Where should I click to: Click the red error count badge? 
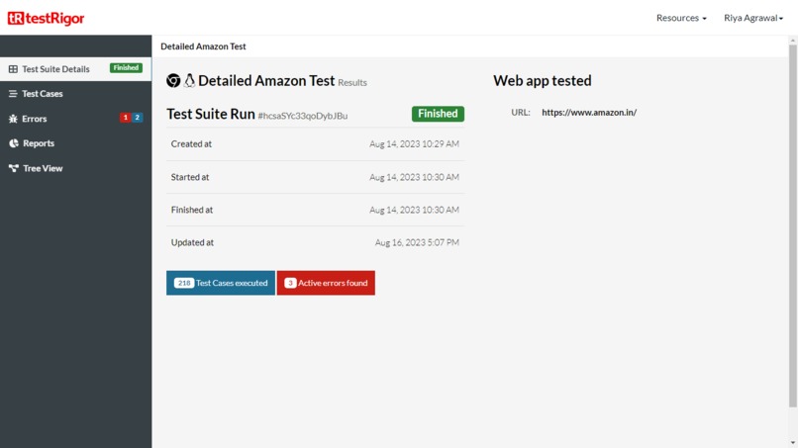(x=125, y=118)
